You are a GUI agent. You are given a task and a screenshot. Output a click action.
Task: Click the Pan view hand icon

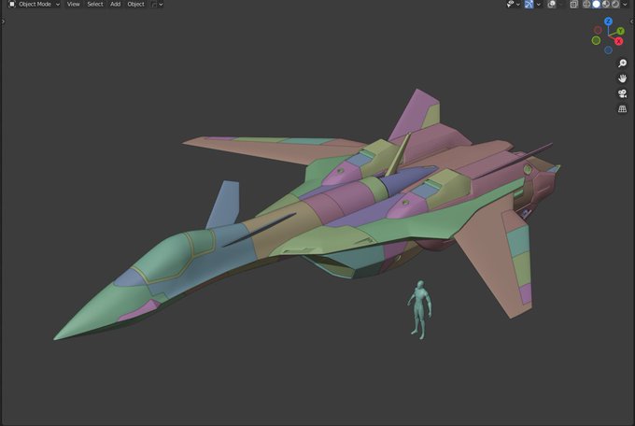pyautogui.click(x=623, y=78)
